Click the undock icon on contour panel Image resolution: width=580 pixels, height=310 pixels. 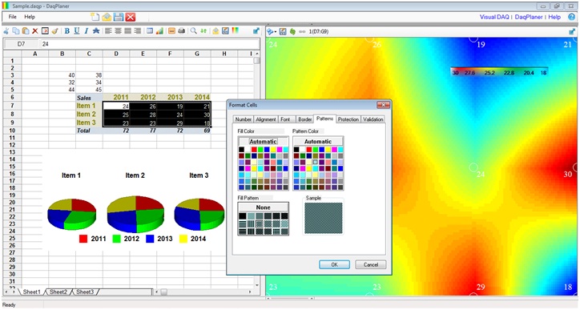pos(572,31)
